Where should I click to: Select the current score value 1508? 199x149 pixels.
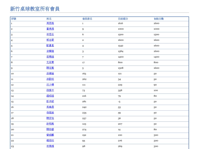tap(121, 68)
